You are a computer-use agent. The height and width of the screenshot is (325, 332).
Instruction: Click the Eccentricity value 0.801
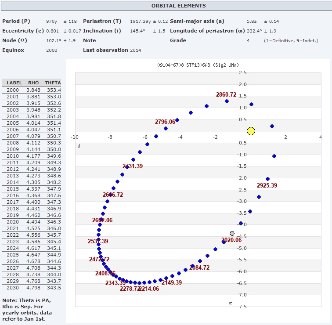click(x=53, y=31)
